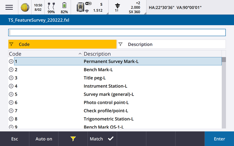
Task: Click the yellow filter funnel softkey
Action: click(x=73, y=139)
